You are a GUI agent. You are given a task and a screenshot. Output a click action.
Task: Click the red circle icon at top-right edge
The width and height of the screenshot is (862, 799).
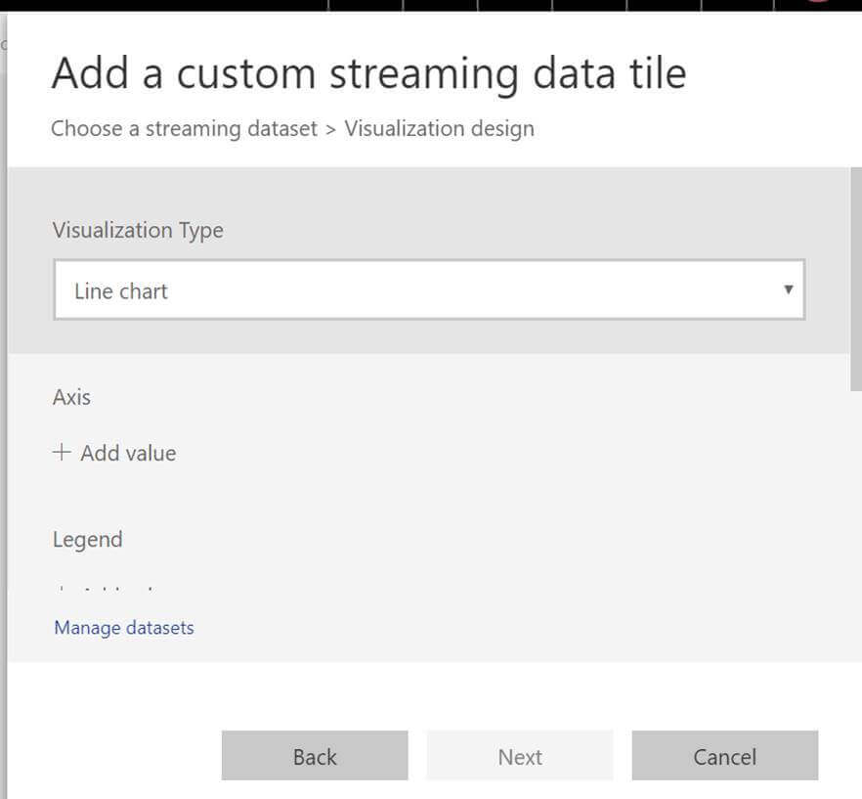click(x=817, y=3)
